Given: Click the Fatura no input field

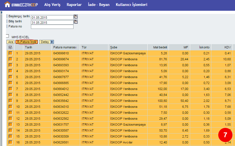Looking at the screenshot, I should click(x=52, y=27).
